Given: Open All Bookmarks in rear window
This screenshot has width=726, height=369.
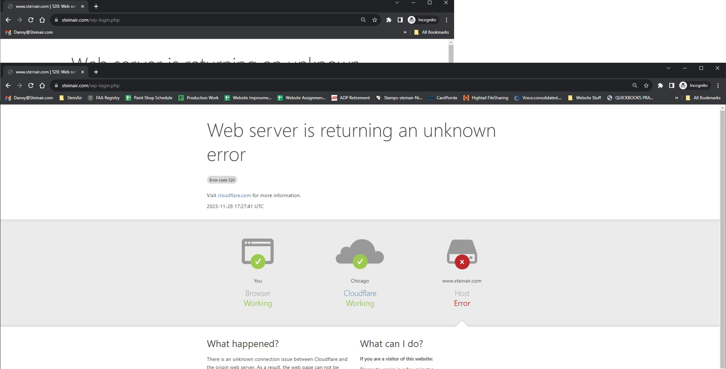Looking at the screenshot, I should [431, 32].
